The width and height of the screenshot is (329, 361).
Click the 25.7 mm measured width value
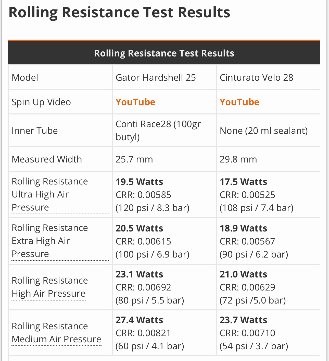click(x=134, y=159)
